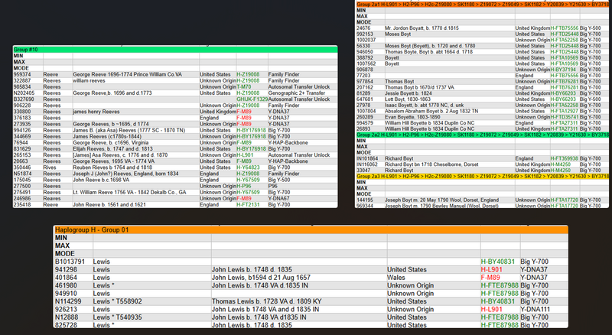The width and height of the screenshot is (612, 335).
Task: Select 'Thomas Boyt b 1670/d 1737 VA'
Action: tap(419, 87)
